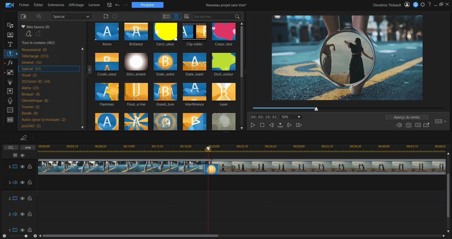Open the preferences gear icon
Screen dimensions: 452x239
423,5
